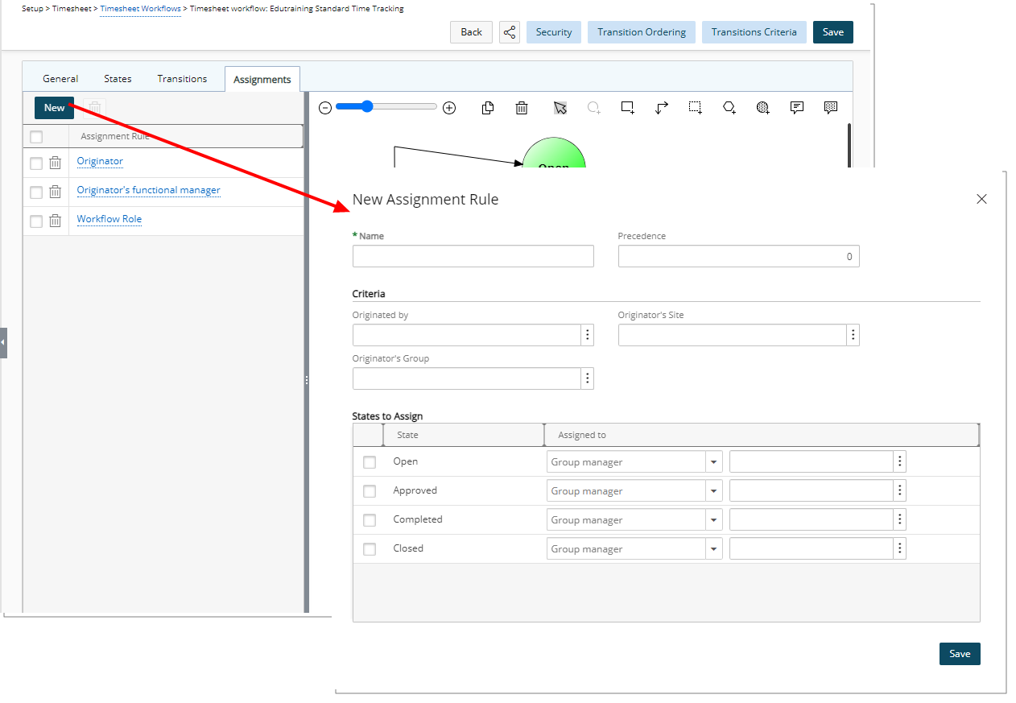This screenshot has width=1016, height=703.
Task: Click Timesheet Workflows breadcrumb link
Action: tap(140, 9)
